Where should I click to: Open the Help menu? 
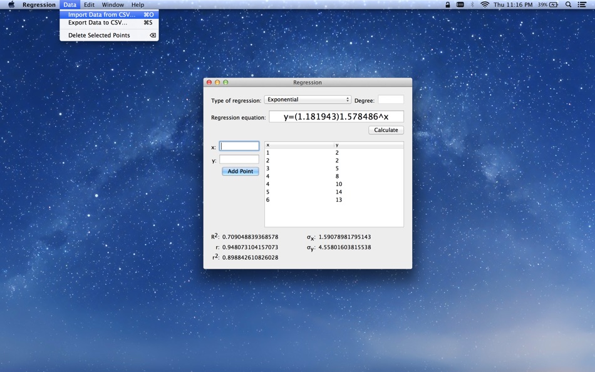(x=138, y=4)
